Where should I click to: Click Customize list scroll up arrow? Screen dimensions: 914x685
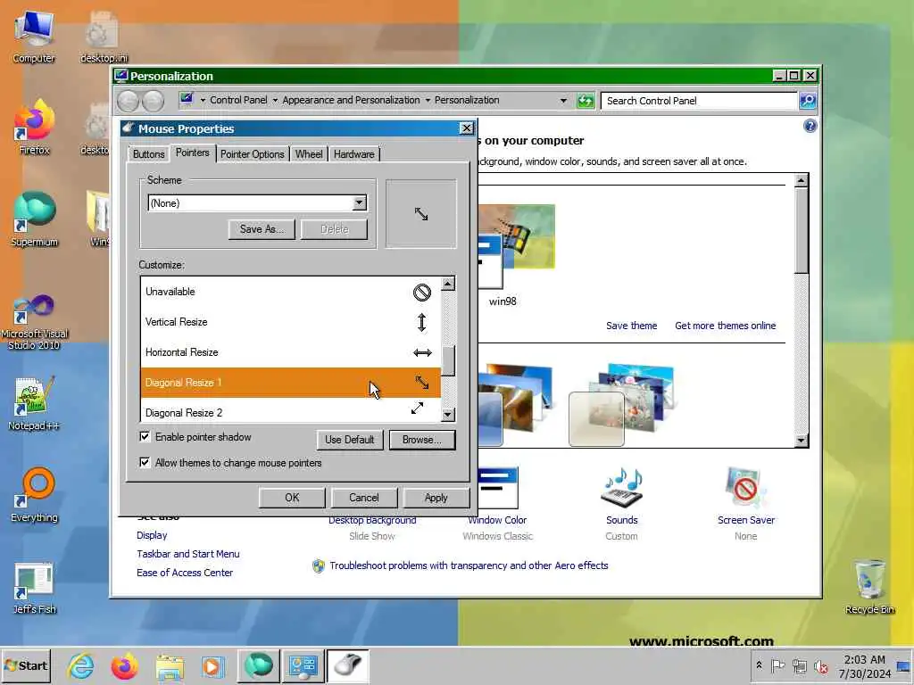pyautogui.click(x=448, y=284)
